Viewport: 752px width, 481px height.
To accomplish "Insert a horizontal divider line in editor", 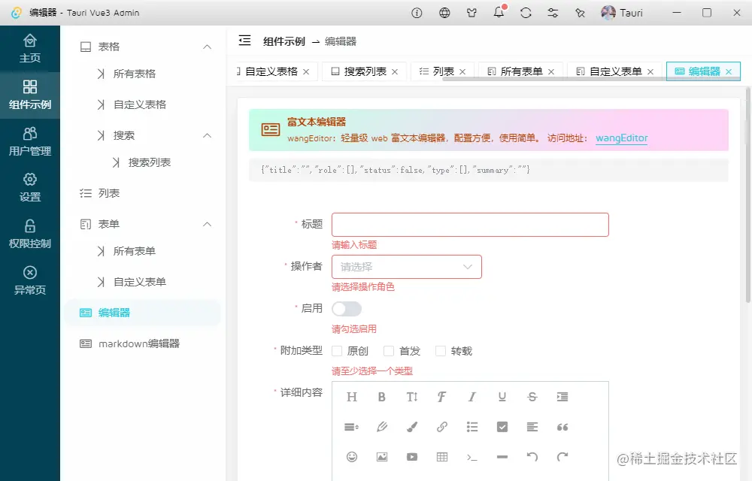I will 502,457.
